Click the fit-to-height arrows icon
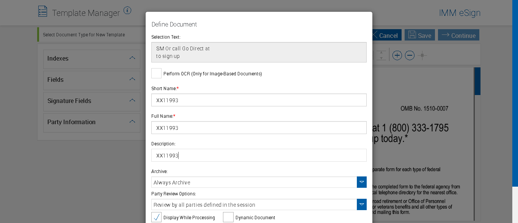The width and height of the screenshot is (518, 223). click(381, 56)
